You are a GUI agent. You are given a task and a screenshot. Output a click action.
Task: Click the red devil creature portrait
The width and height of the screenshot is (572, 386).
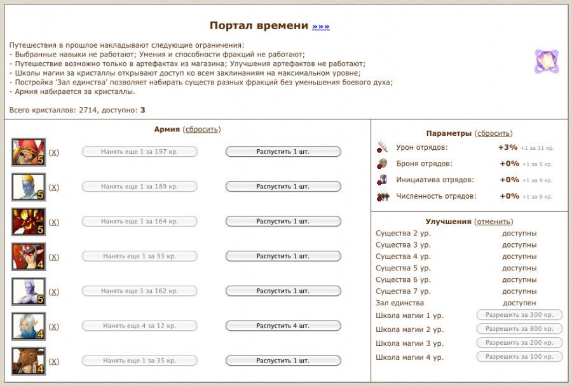(29, 222)
